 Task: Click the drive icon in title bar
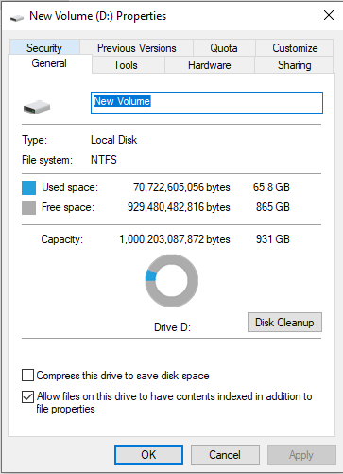(x=17, y=17)
